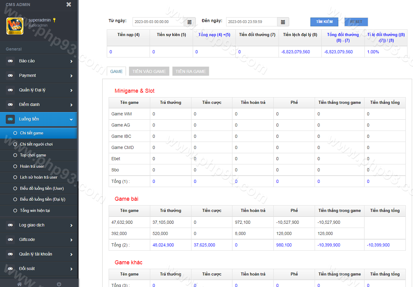
Task: Open the Đến ngày calendar picker icon
Action: click(283, 22)
